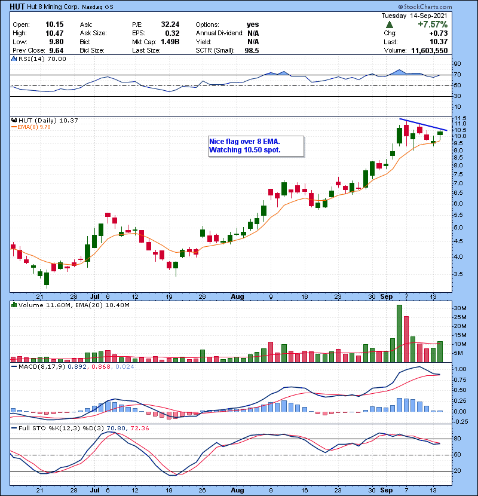478x496 pixels.
Task: Select the Low value 9.80
Action: [56, 42]
